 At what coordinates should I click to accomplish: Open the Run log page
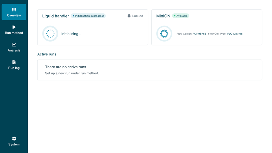tap(14, 65)
